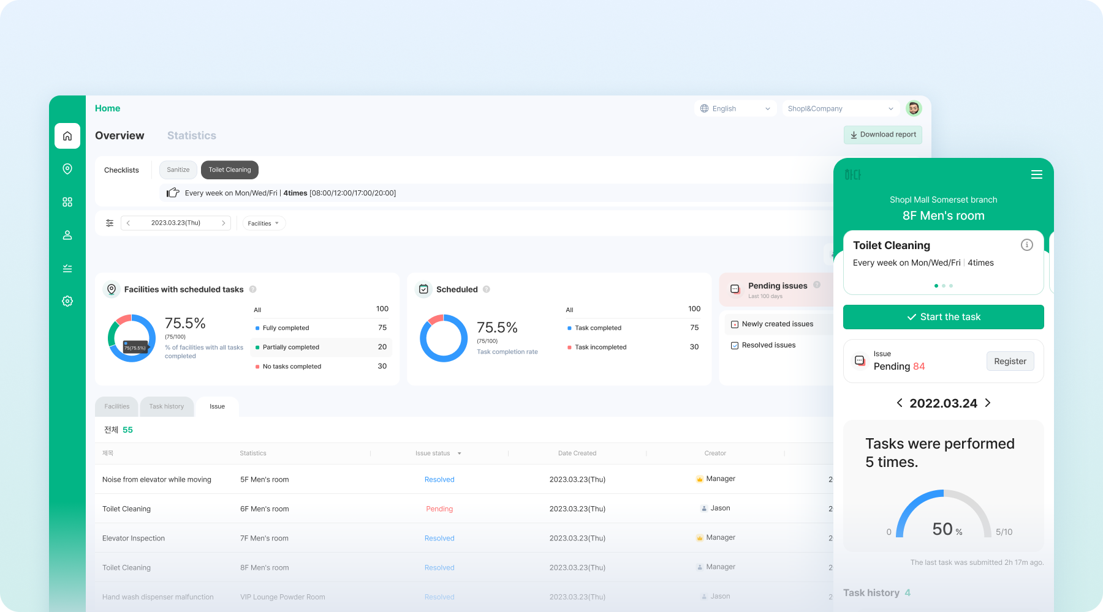Screen dimensions: 1103x612
Task: Switch to the Statistics tab
Action: click(191, 135)
